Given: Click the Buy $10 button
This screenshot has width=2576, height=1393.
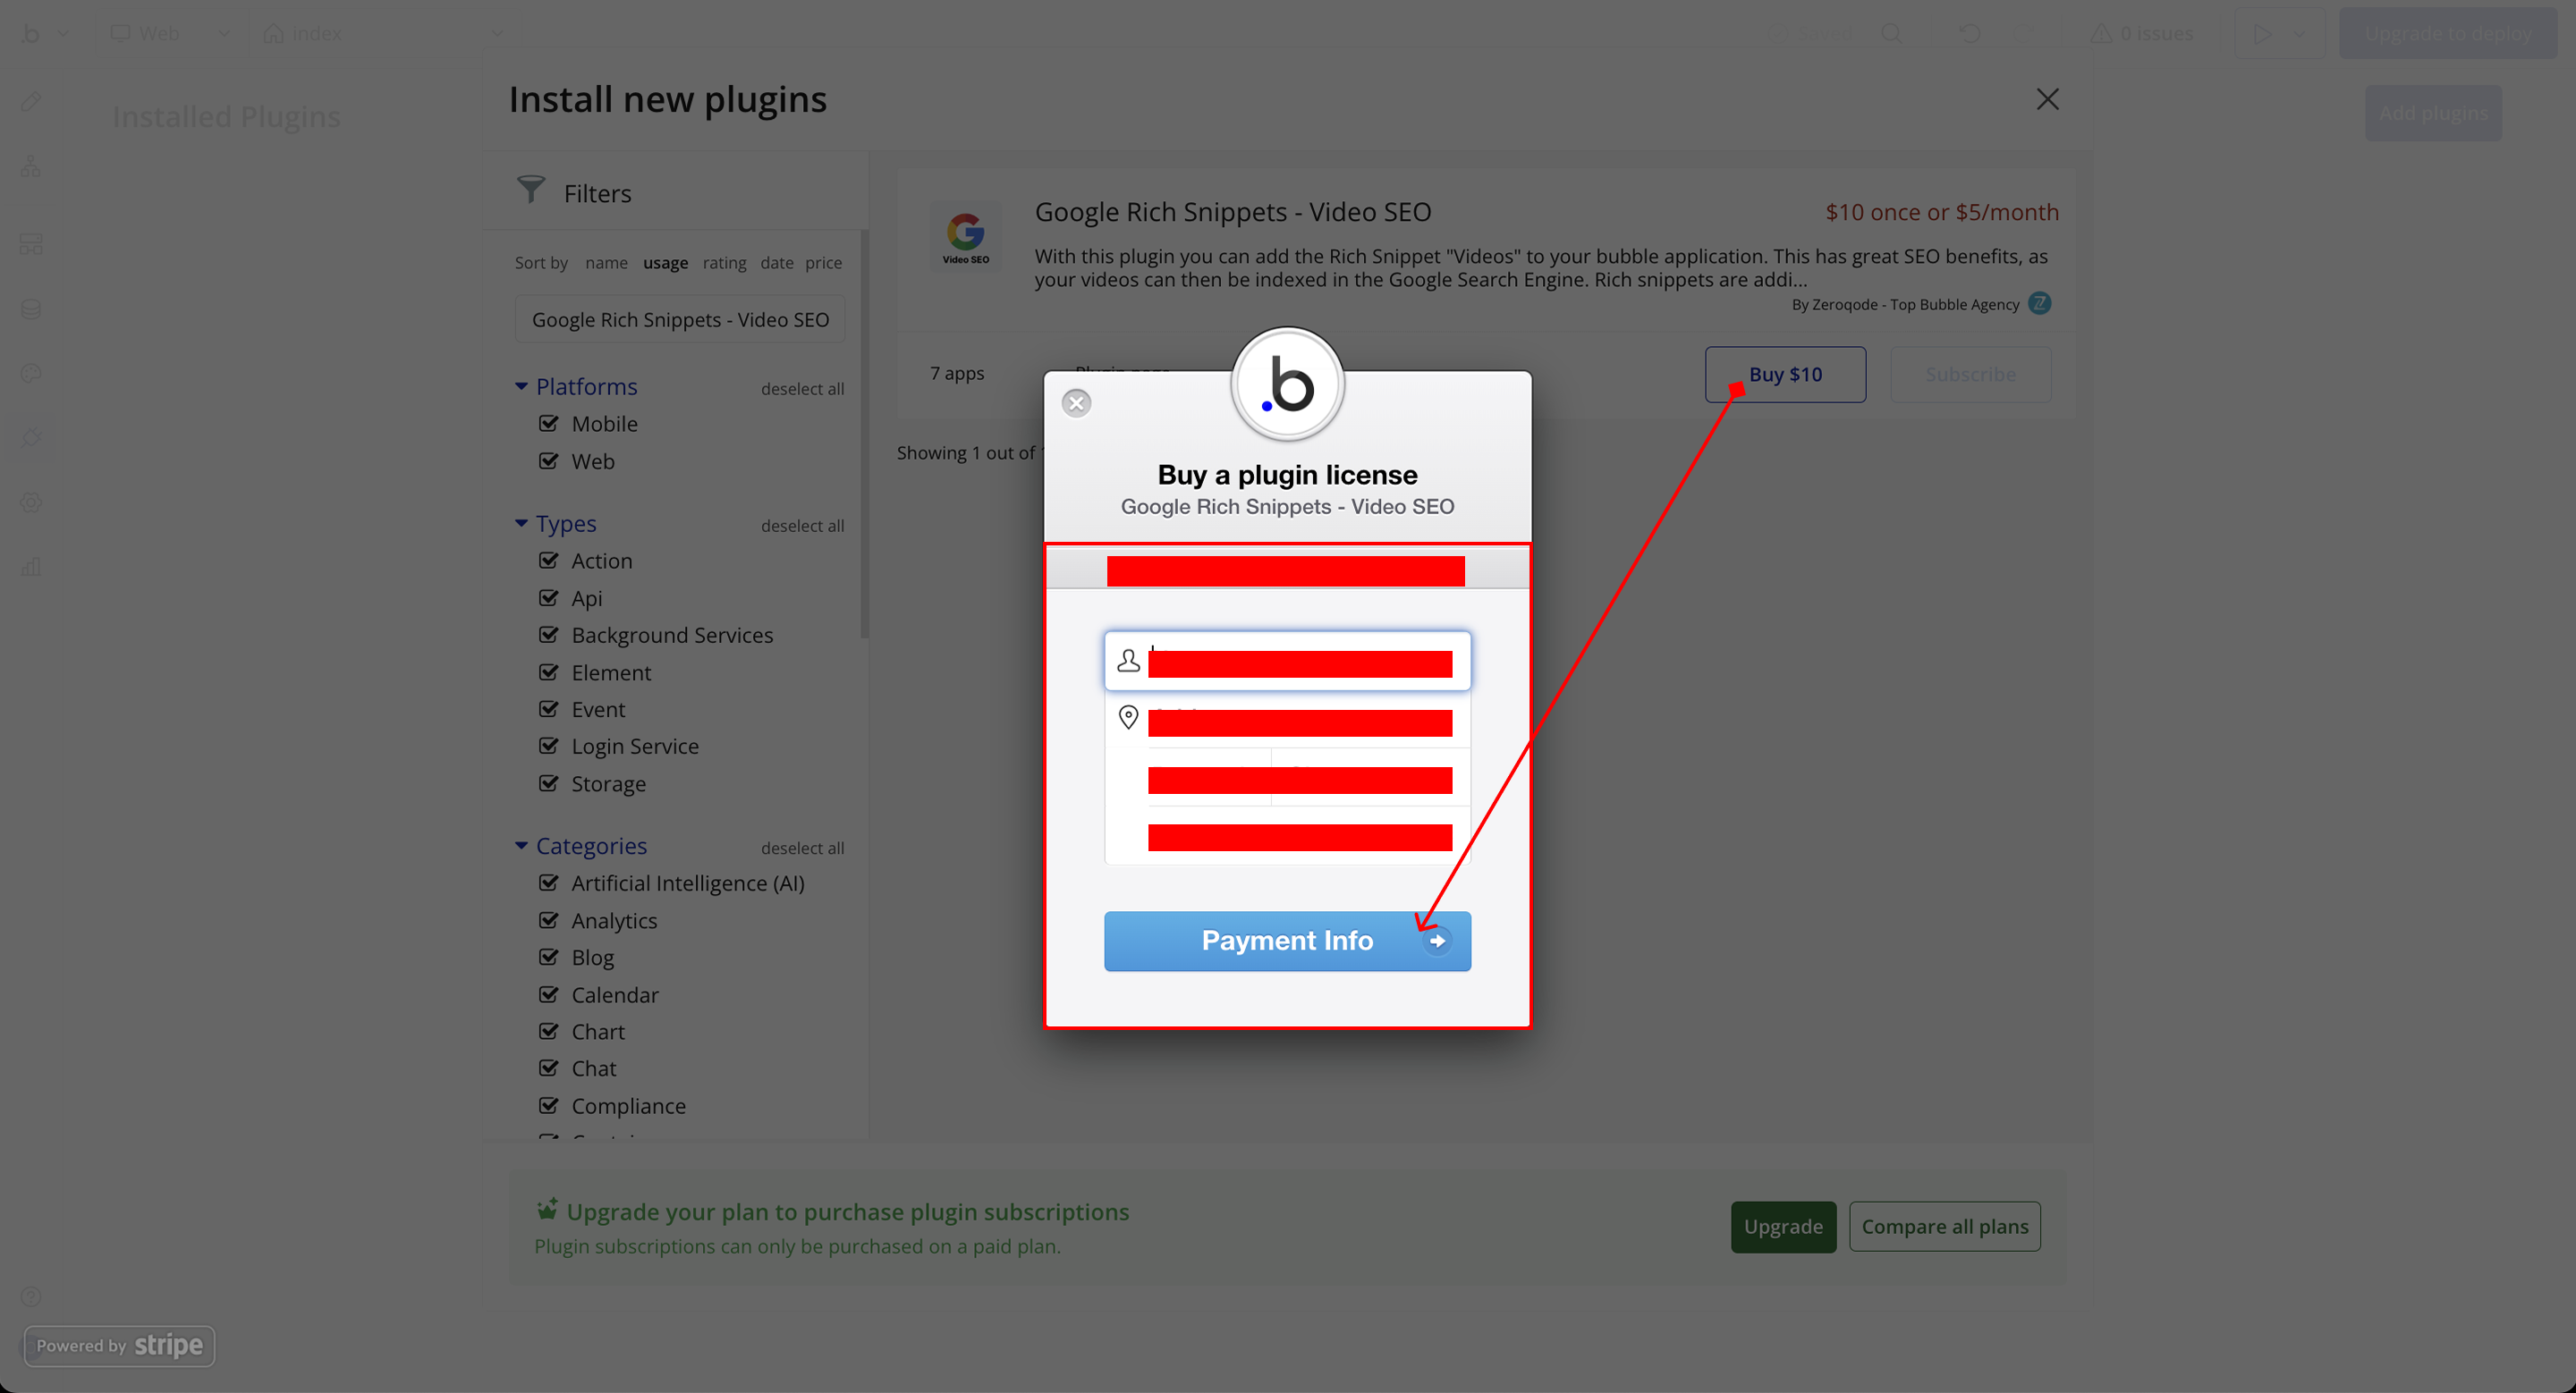Looking at the screenshot, I should pyautogui.click(x=1785, y=375).
